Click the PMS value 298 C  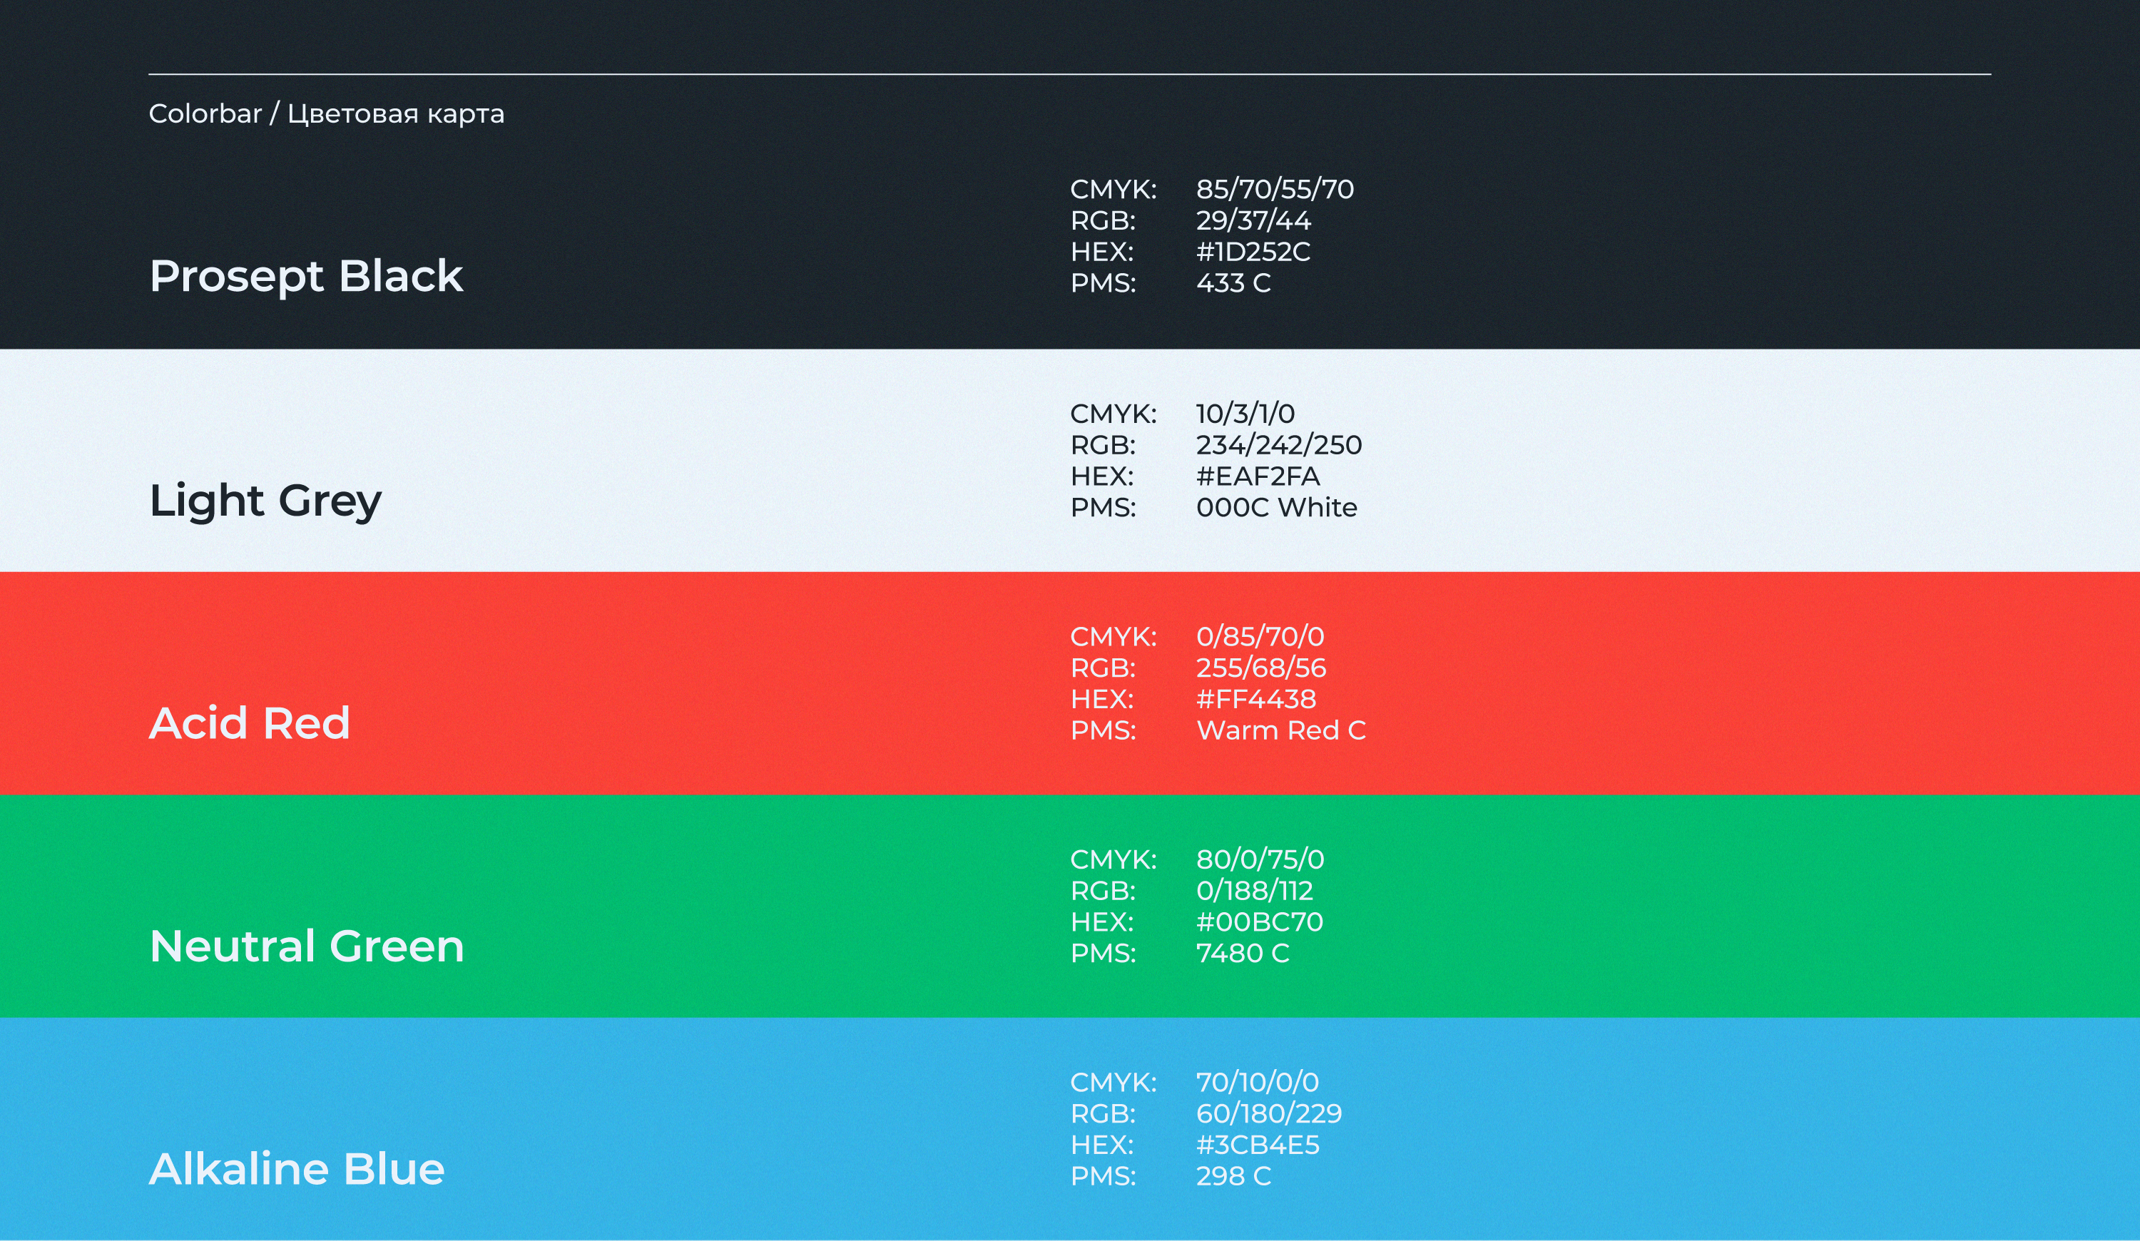point(1233,1177)
